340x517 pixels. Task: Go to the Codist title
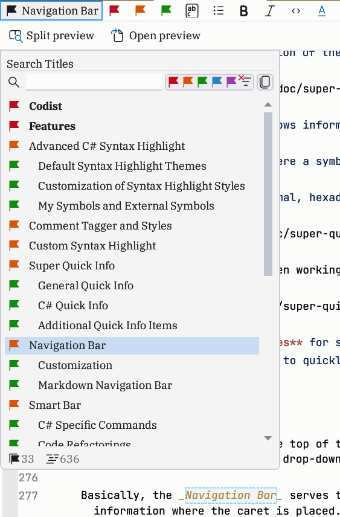click(132, 106)
